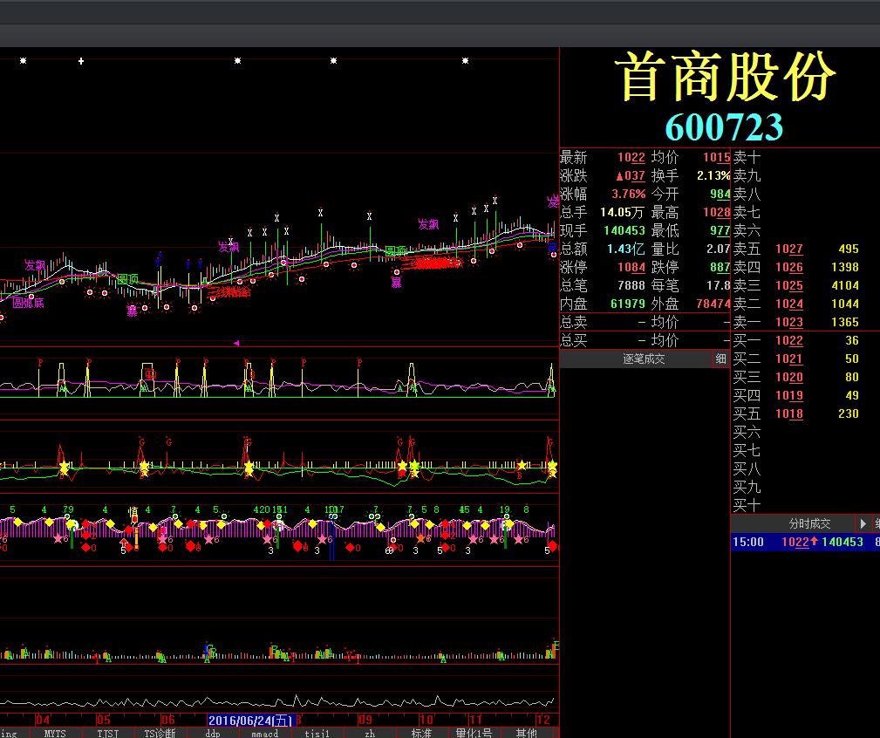Click the 11 month marker on the time axis
Screen dimensions: 880x738
click(x=476, y=720)
